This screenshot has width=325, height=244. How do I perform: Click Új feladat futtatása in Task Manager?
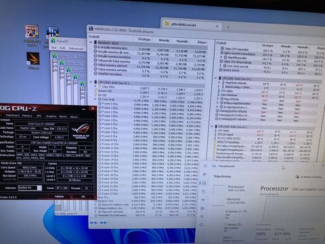tap(309, 177)
